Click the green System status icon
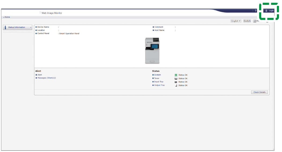 [176, 75]
